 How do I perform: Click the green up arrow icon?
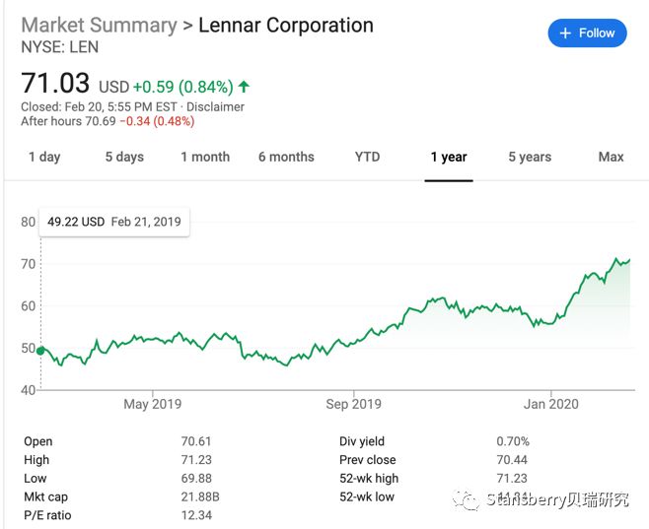pyautogui.click(x=245, y=87)
